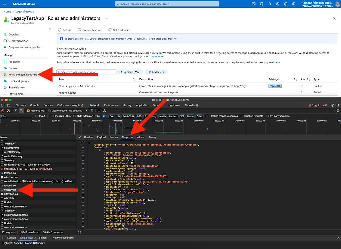This screenshot has width=341, height=249.
Task: Open Azure portal settings gear
Action: [x=278, y=4]
